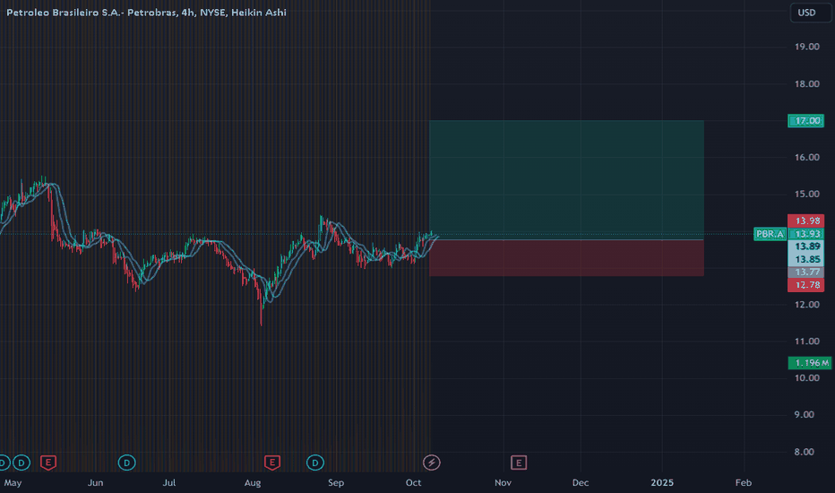The width and height of the screenshot is (835, 493).
Task: Click the 1.196 M volume label
Action: pyautogui.click(x=809, y=363)
